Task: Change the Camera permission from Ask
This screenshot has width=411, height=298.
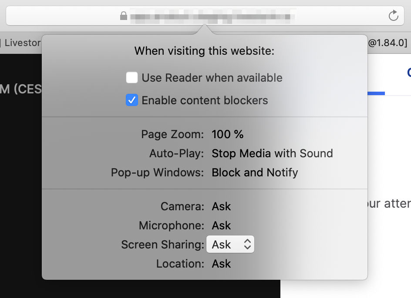Action: (221, 206)
